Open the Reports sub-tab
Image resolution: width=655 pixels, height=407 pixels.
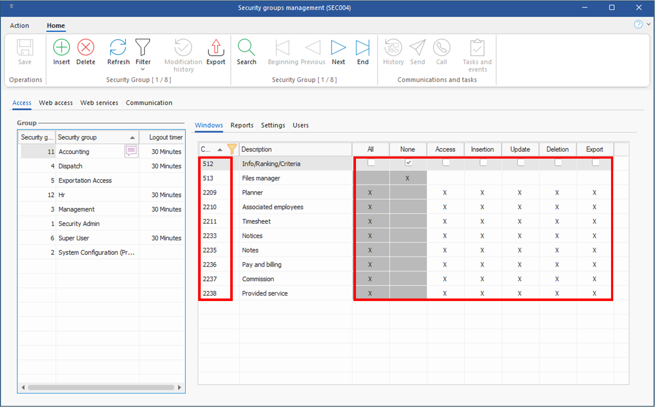pos(242,125)
